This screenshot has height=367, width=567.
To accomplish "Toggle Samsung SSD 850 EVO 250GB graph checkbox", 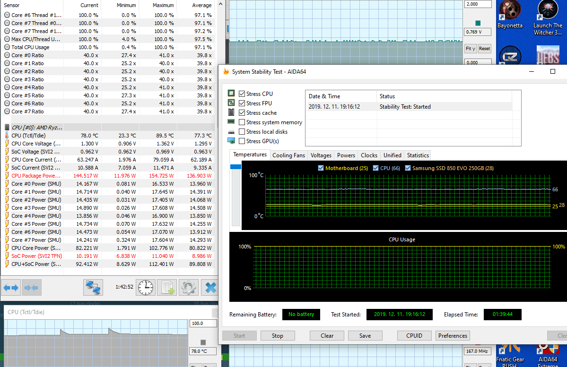I will click(408, 168).
